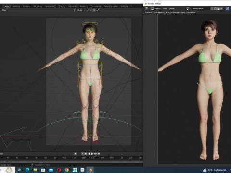The width and height of the screenshot is (231, 173).
Task: Launch Opera browser from the taskbar
Action: pyautogui.click(x=59, y=170)
